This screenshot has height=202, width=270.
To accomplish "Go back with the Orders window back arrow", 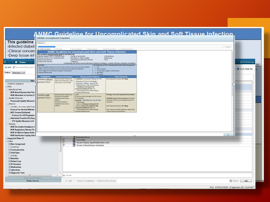I will point(5,62).
